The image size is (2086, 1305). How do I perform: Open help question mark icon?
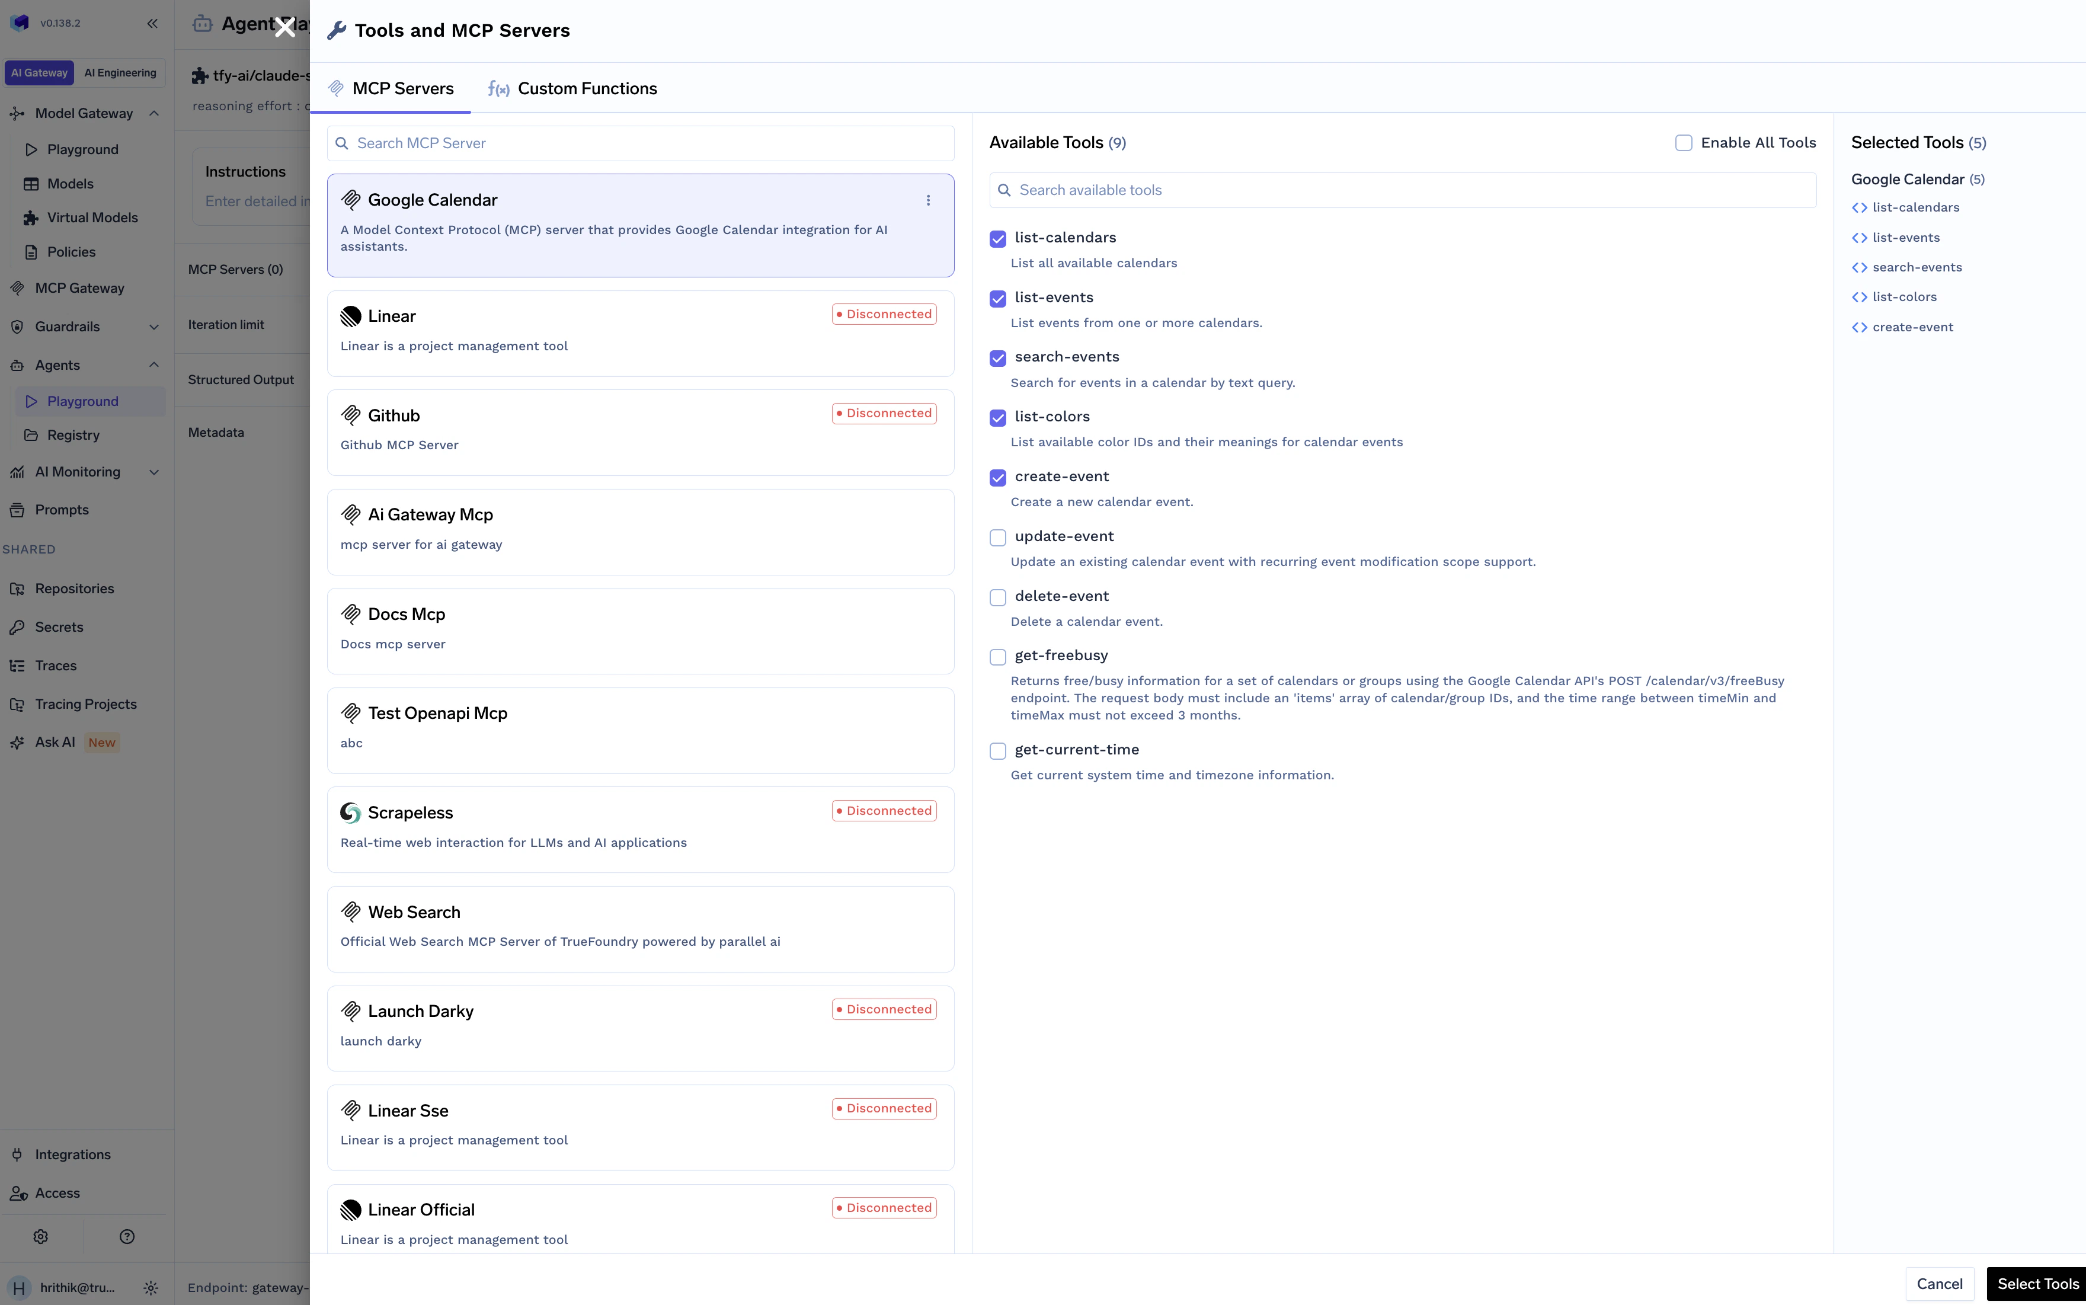click(x=127, y=1237)
